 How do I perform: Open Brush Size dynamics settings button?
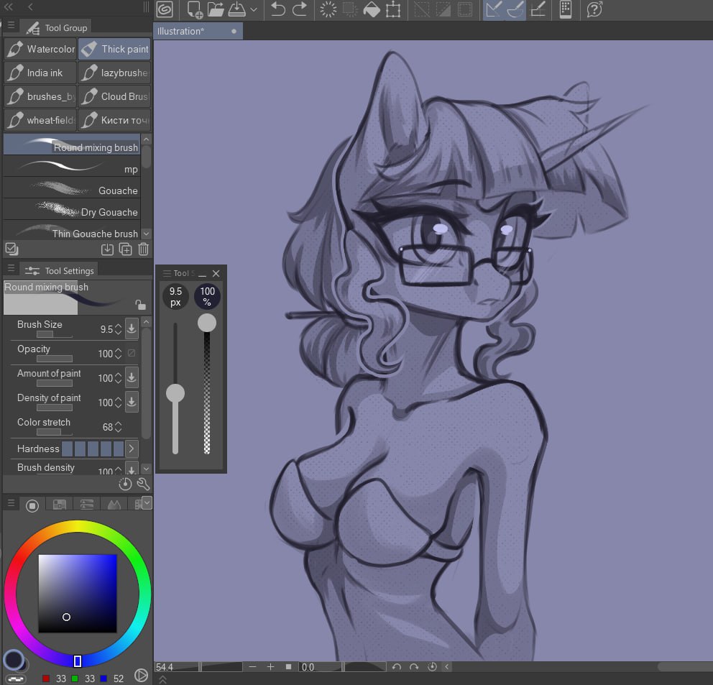[132, 328]
